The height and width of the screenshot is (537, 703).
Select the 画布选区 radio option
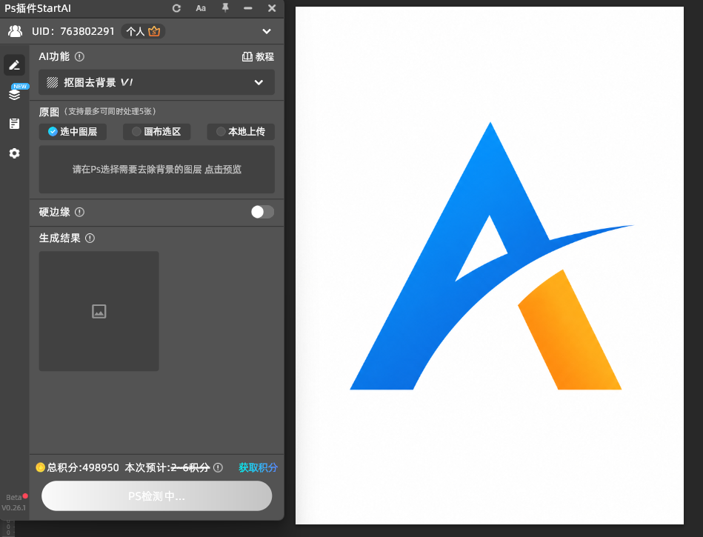[x=156, y=131]
